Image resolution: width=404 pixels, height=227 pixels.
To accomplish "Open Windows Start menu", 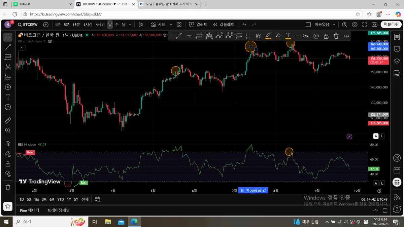I will click(x=6, y=222).
